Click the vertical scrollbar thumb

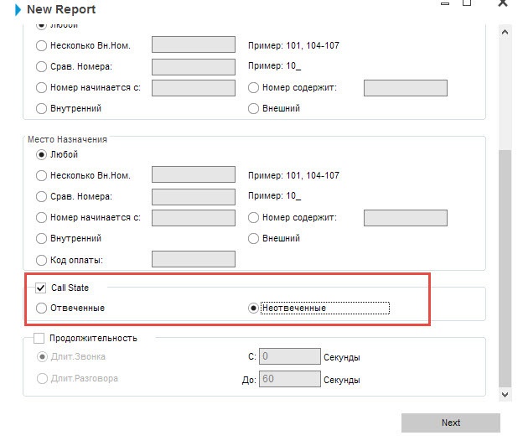(505, 267)
